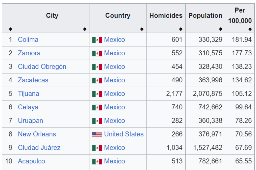
Task: Sort the Homicides column
Action: 181,29
